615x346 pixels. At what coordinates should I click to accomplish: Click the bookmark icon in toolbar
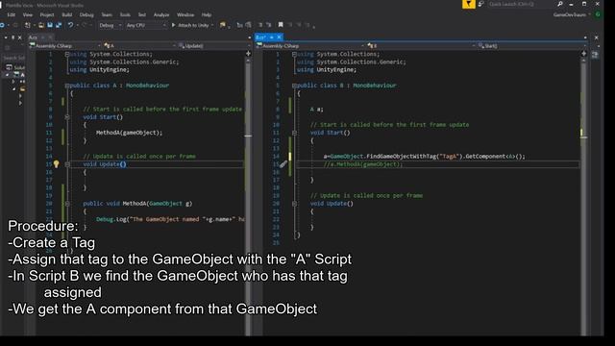click(x=281, y=25)
